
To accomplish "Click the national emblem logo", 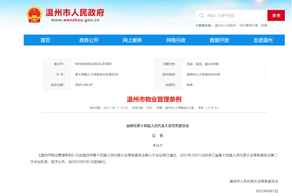I will pyautogui.click(x=34, y=15).
